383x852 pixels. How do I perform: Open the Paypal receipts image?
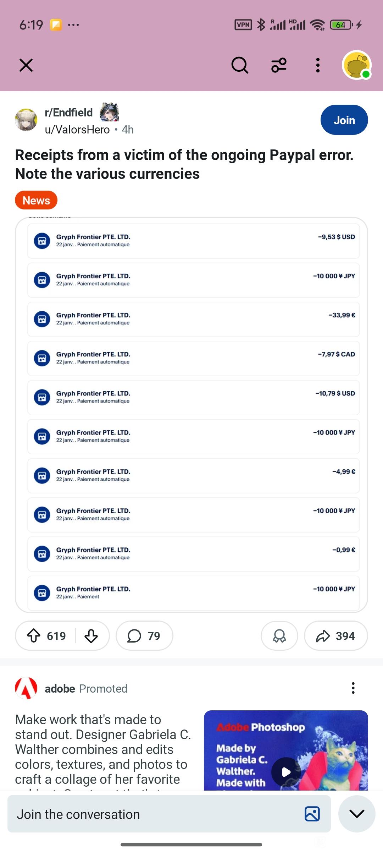[x=191, y=415]
